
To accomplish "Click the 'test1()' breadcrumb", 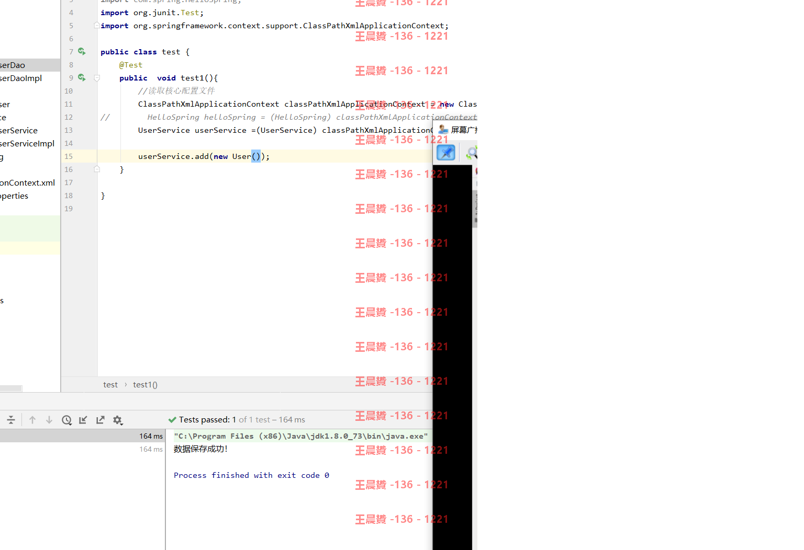I will [x=145, y=385].
